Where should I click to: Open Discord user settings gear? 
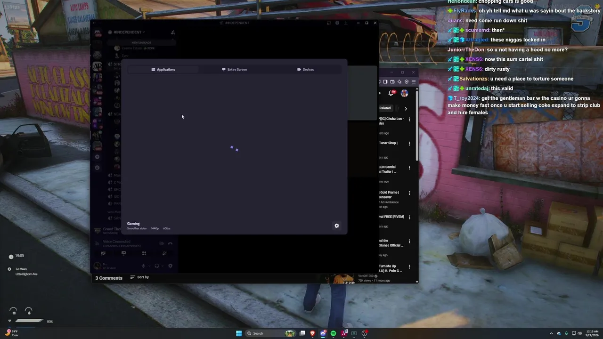(170, 266)
